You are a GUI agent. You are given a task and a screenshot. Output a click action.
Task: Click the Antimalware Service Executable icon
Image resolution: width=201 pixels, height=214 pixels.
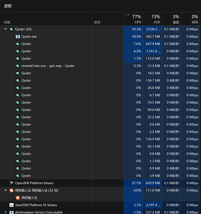coord(12,212)
